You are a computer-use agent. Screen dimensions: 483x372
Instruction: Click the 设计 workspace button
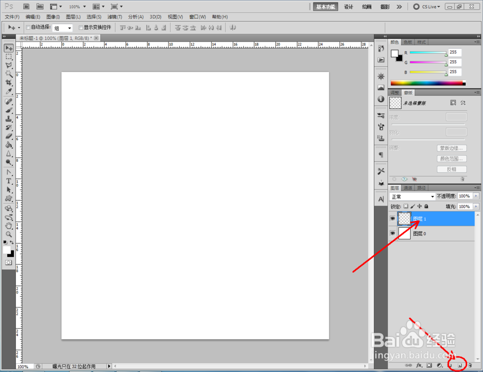[x=348, y=7]
